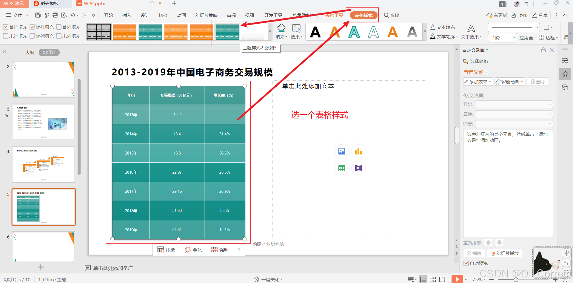Click the insert video icon in placeholder

[x=358, y=168]
